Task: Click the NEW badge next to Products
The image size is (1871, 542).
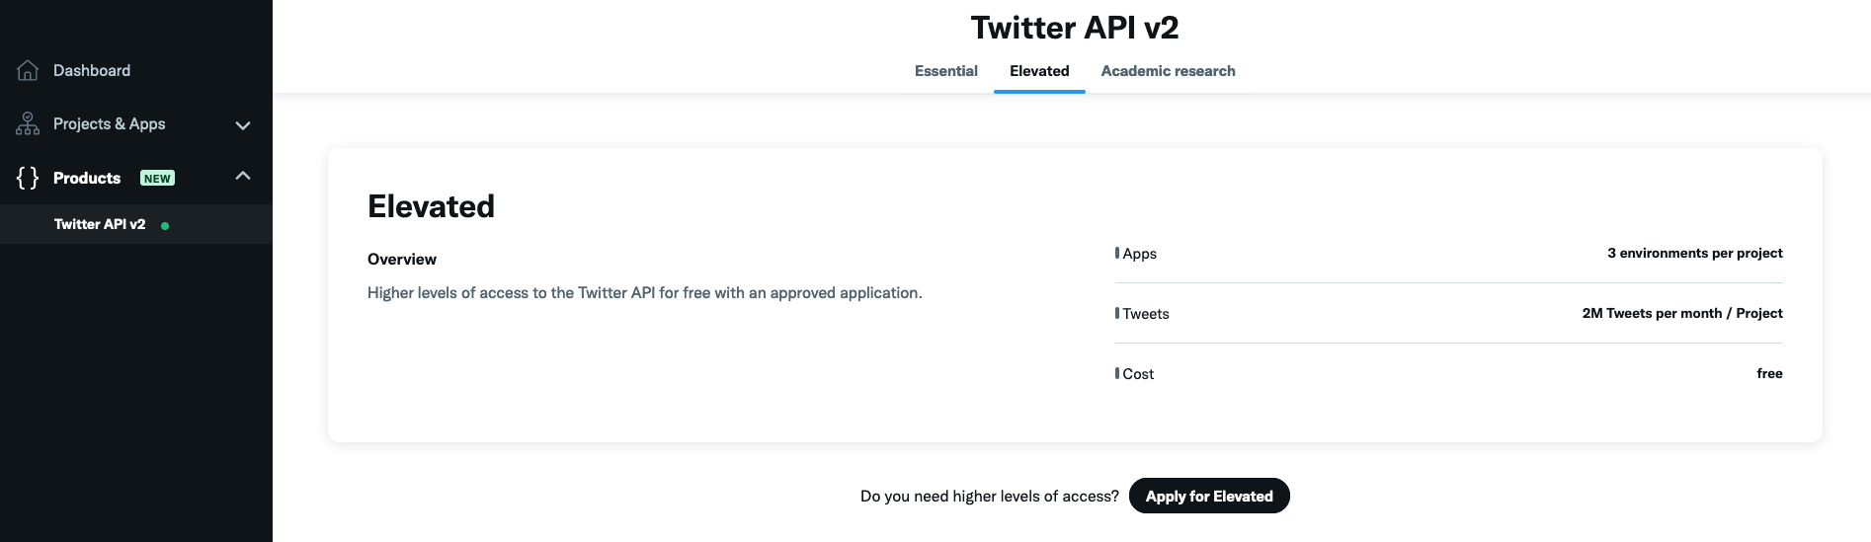Action: (157, 179)
